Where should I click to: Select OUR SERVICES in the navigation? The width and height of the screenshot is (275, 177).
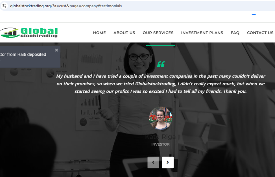tap(158, 33)
